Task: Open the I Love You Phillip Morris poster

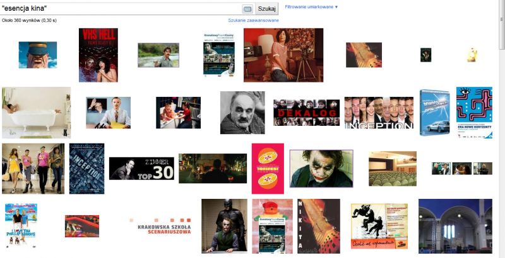Action: coord(21,226)
